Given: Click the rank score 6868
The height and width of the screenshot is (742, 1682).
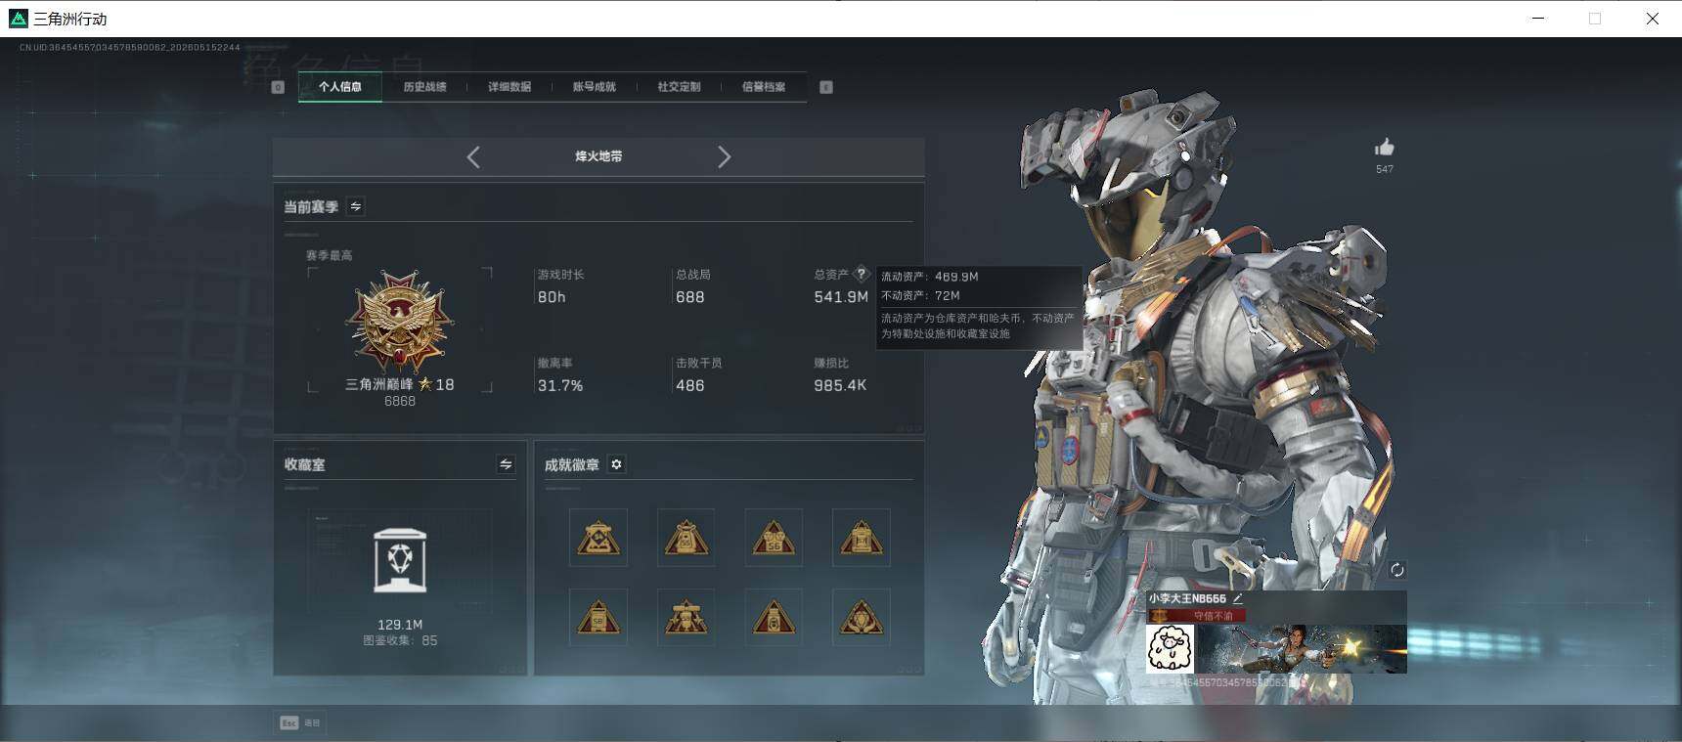Looking at the screenshot, I should (x=400, y=401).
